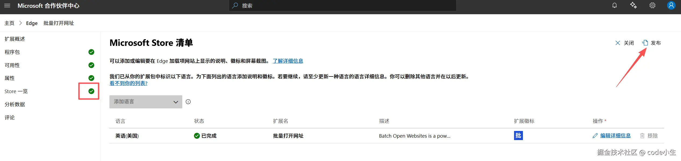Open the 了解详细信息 link
Viewport: 681px width, 161px height.
coord(288,61)
